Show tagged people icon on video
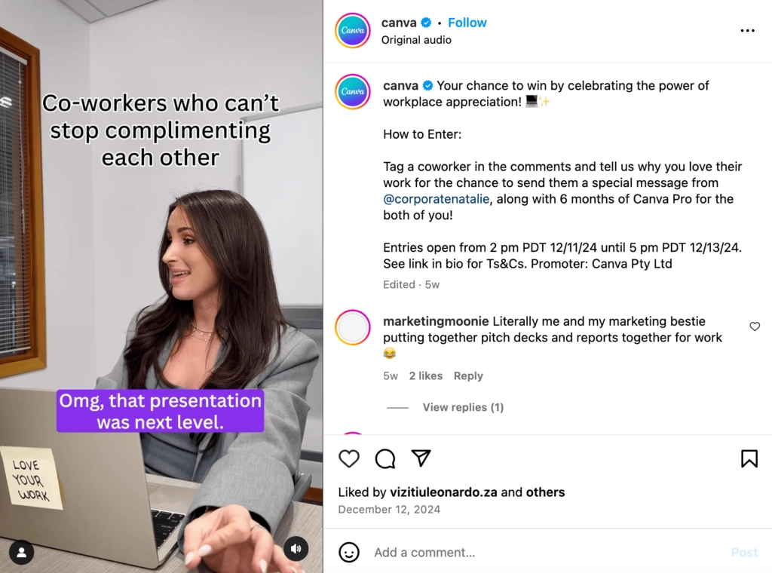 point(22,553)
